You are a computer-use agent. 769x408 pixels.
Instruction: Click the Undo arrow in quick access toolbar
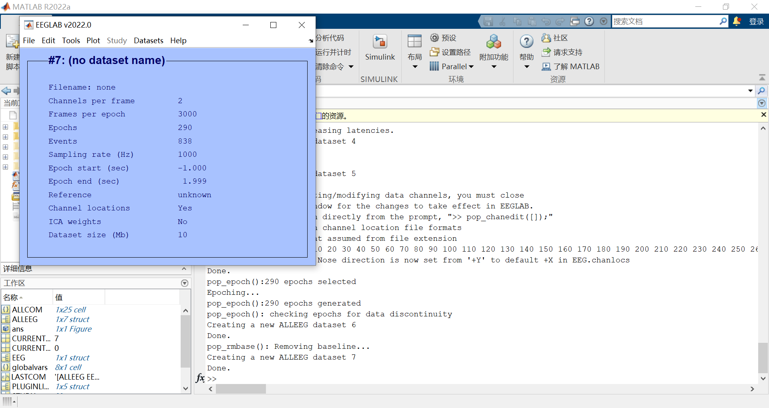(x=546, y=21)
